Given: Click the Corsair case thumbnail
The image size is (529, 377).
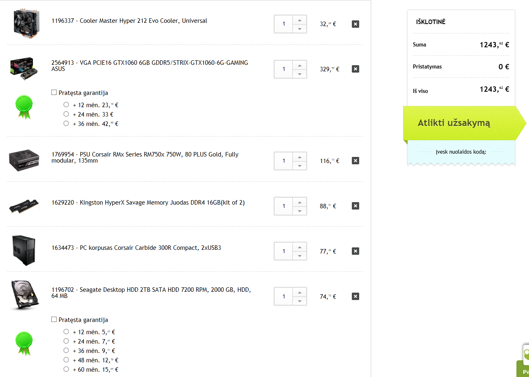Looking at the screenshot, I should coord(24,251).
